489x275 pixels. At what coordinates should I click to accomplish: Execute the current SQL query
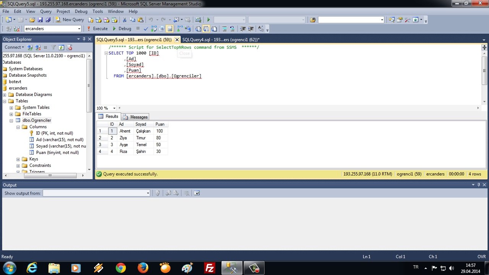(x=97, y=29)
